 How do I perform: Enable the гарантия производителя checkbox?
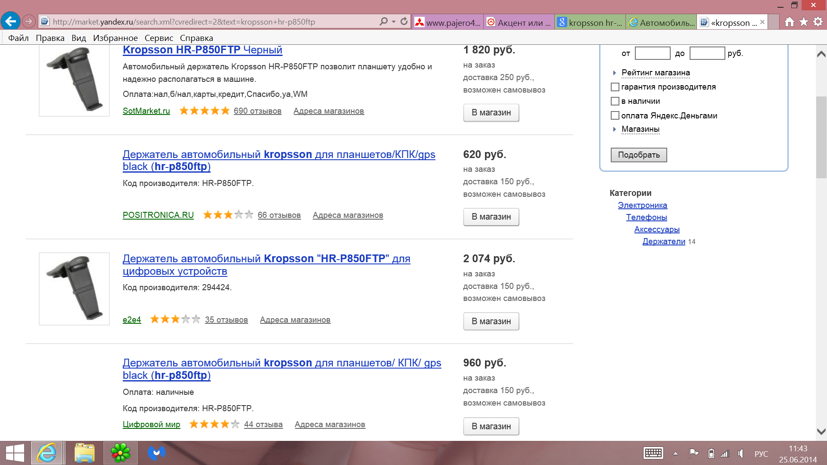coord(615,87)
